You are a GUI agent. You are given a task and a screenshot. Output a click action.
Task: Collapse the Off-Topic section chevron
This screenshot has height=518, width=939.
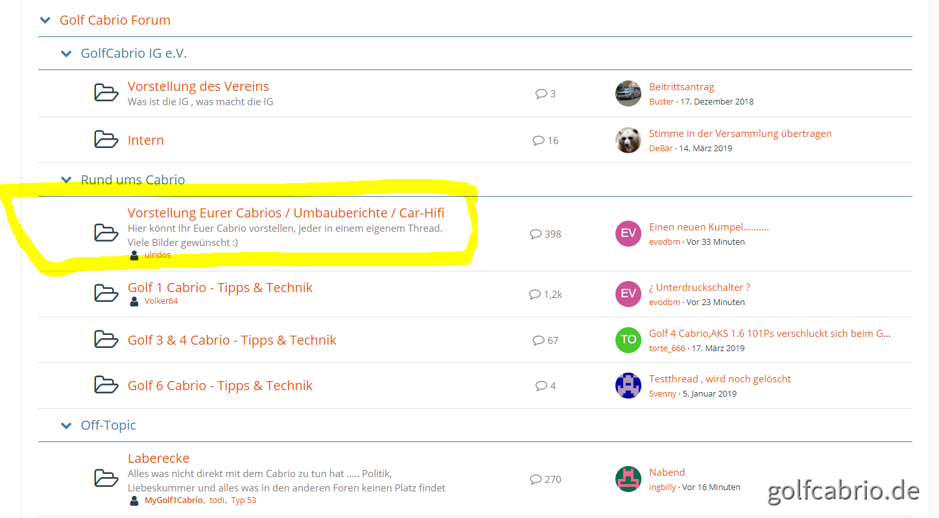click(66, 426)
